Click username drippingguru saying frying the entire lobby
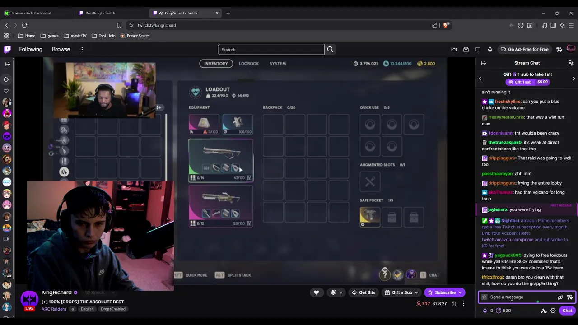 (x=502, y=183)
